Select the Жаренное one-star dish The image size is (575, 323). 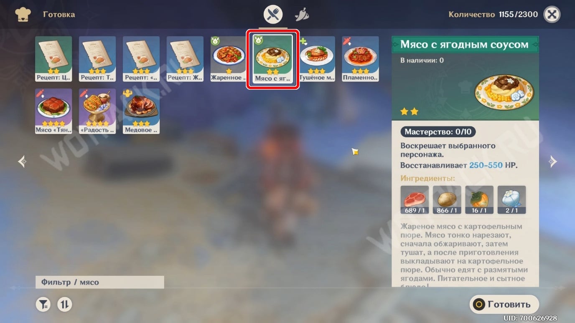pos(229,59)
